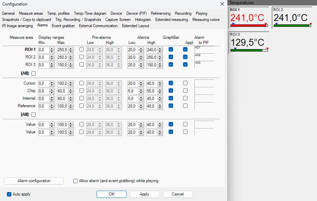Click the down arrow on Cursor Min value
317x201 pixels.
click(52, 85)
